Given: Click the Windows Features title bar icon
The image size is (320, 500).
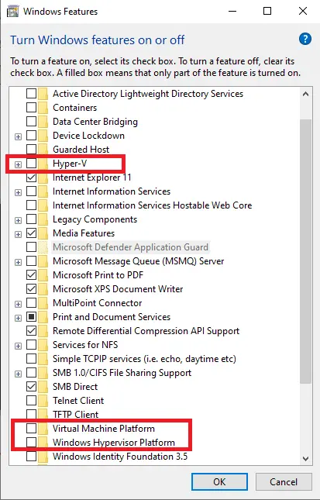Looking at the screenshot, I should tap(12, 11).
